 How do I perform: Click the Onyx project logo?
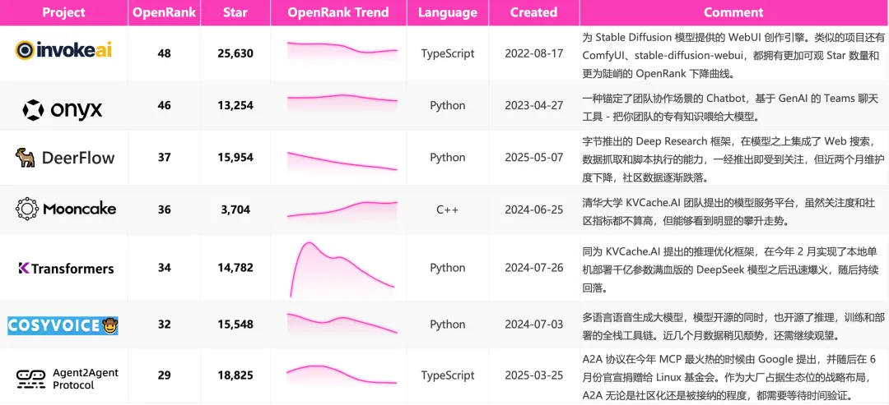[x=63, y=109]
